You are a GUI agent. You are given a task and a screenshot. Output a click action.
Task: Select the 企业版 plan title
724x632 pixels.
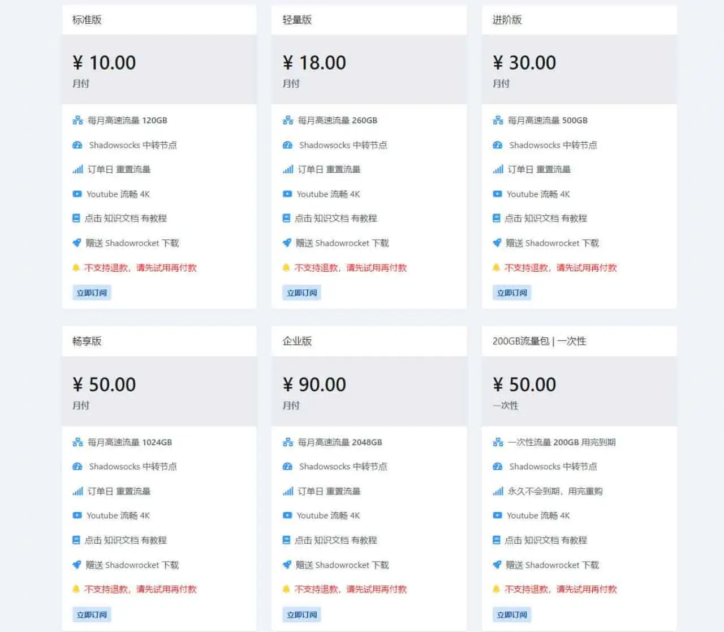[297, 341]
